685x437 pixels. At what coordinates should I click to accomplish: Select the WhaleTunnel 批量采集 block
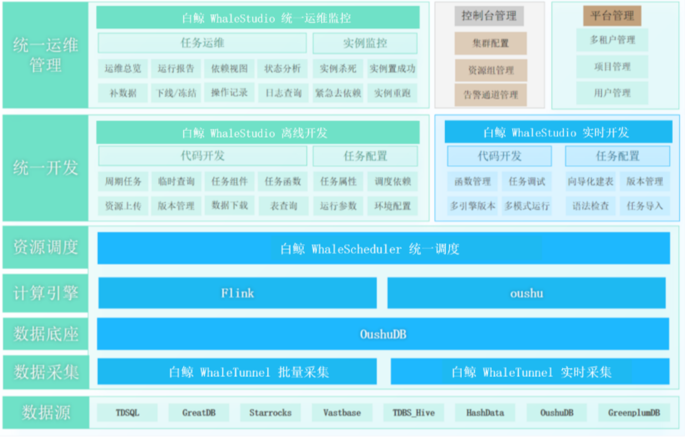coord(238,372)
